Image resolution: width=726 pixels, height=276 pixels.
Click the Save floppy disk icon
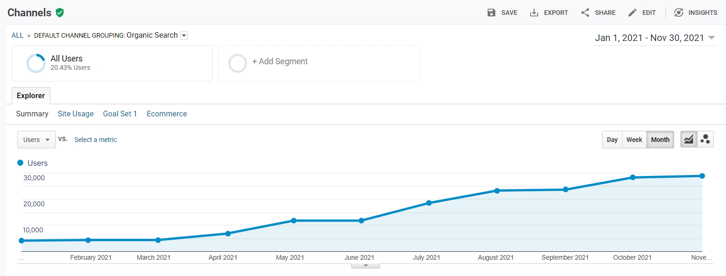click(x=491, y=13)
